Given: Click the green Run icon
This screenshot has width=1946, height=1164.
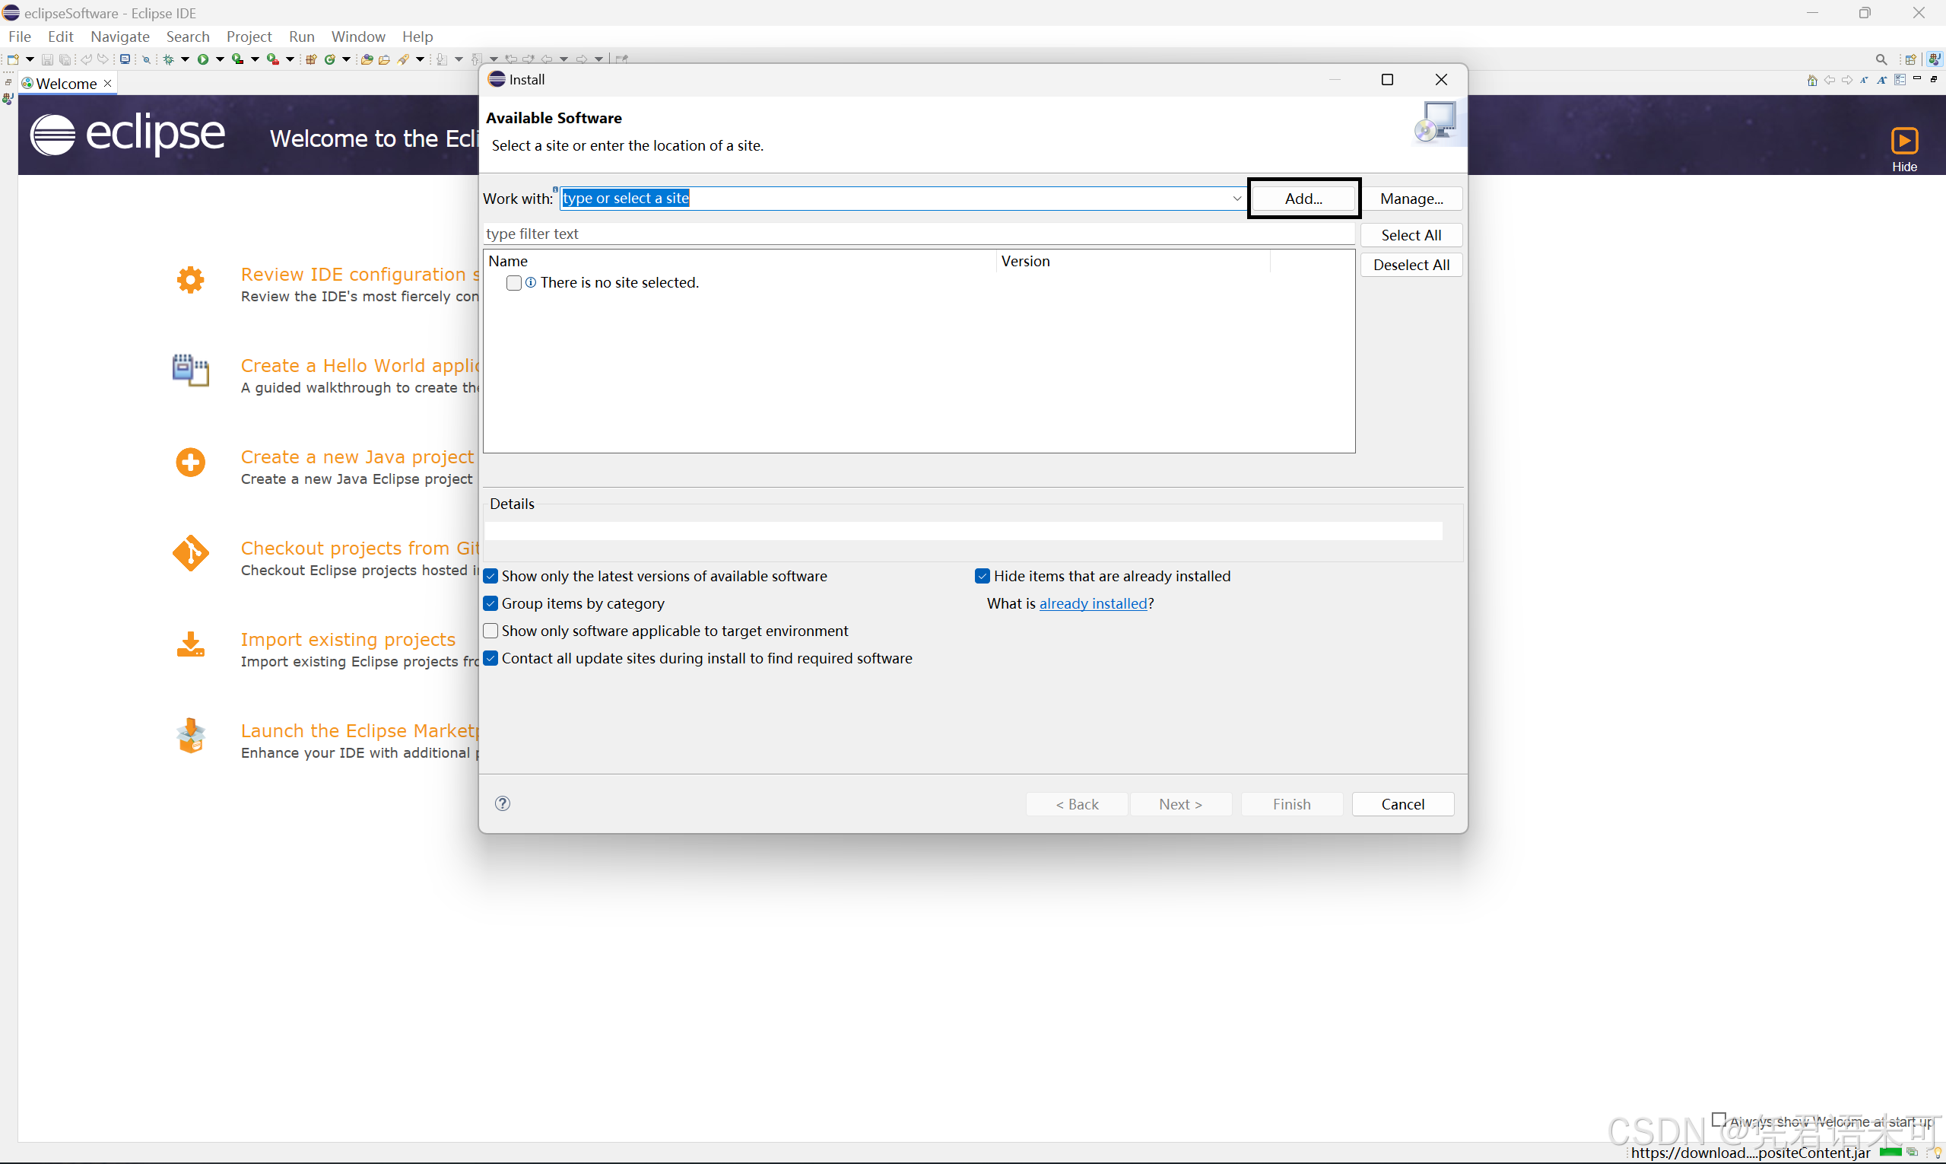Looking at the screenshot, I should (x=203, y=59).
